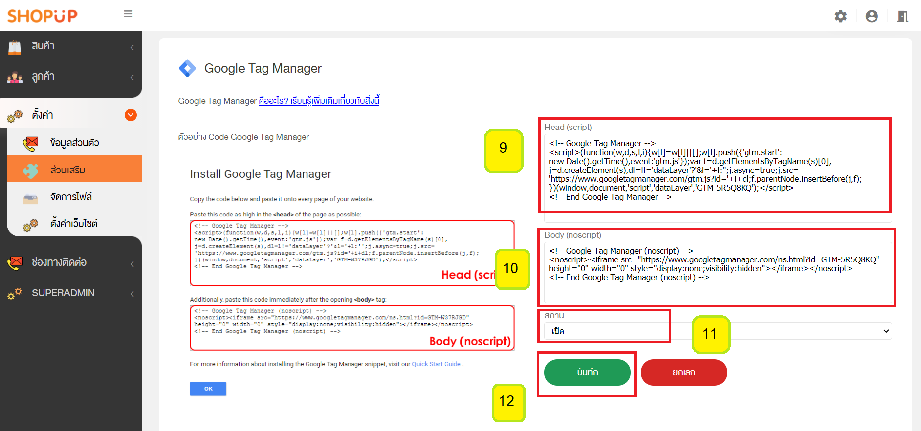Select จัดการไฟล์ submenu item
921x431 pixels.
coord(74,197)
